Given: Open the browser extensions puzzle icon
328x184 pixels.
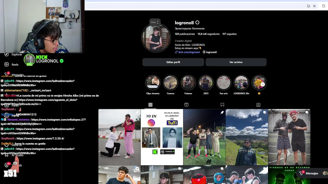Looking at the screenshot, I should (x=323, y=6).
